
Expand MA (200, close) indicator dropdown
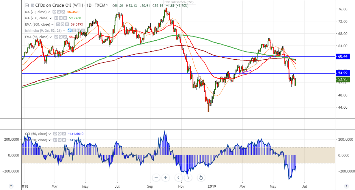click(51, 18)
